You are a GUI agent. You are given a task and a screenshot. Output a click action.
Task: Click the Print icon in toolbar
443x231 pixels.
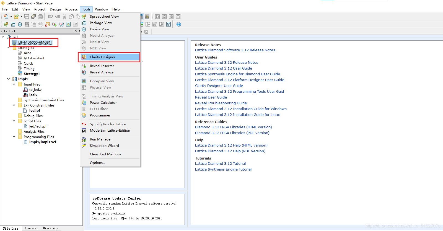[x=40, y=17]
